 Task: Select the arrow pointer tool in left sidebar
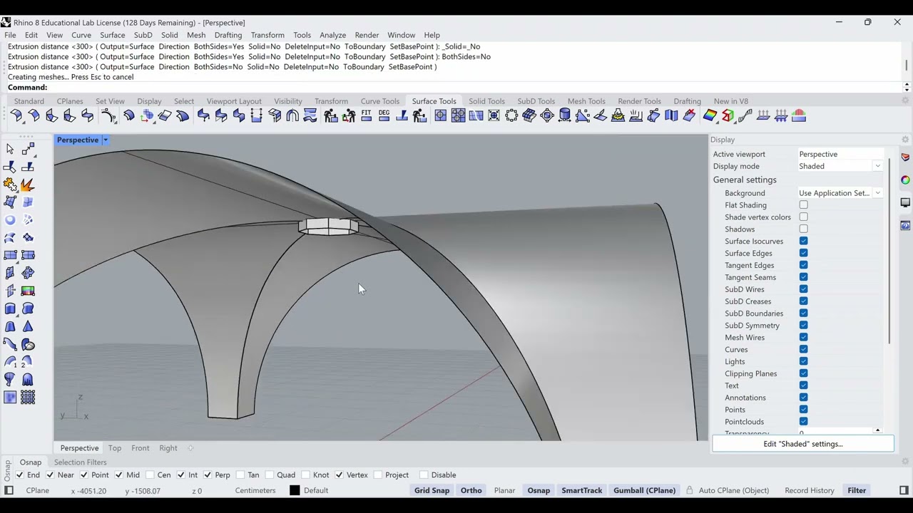coord(10,149)
